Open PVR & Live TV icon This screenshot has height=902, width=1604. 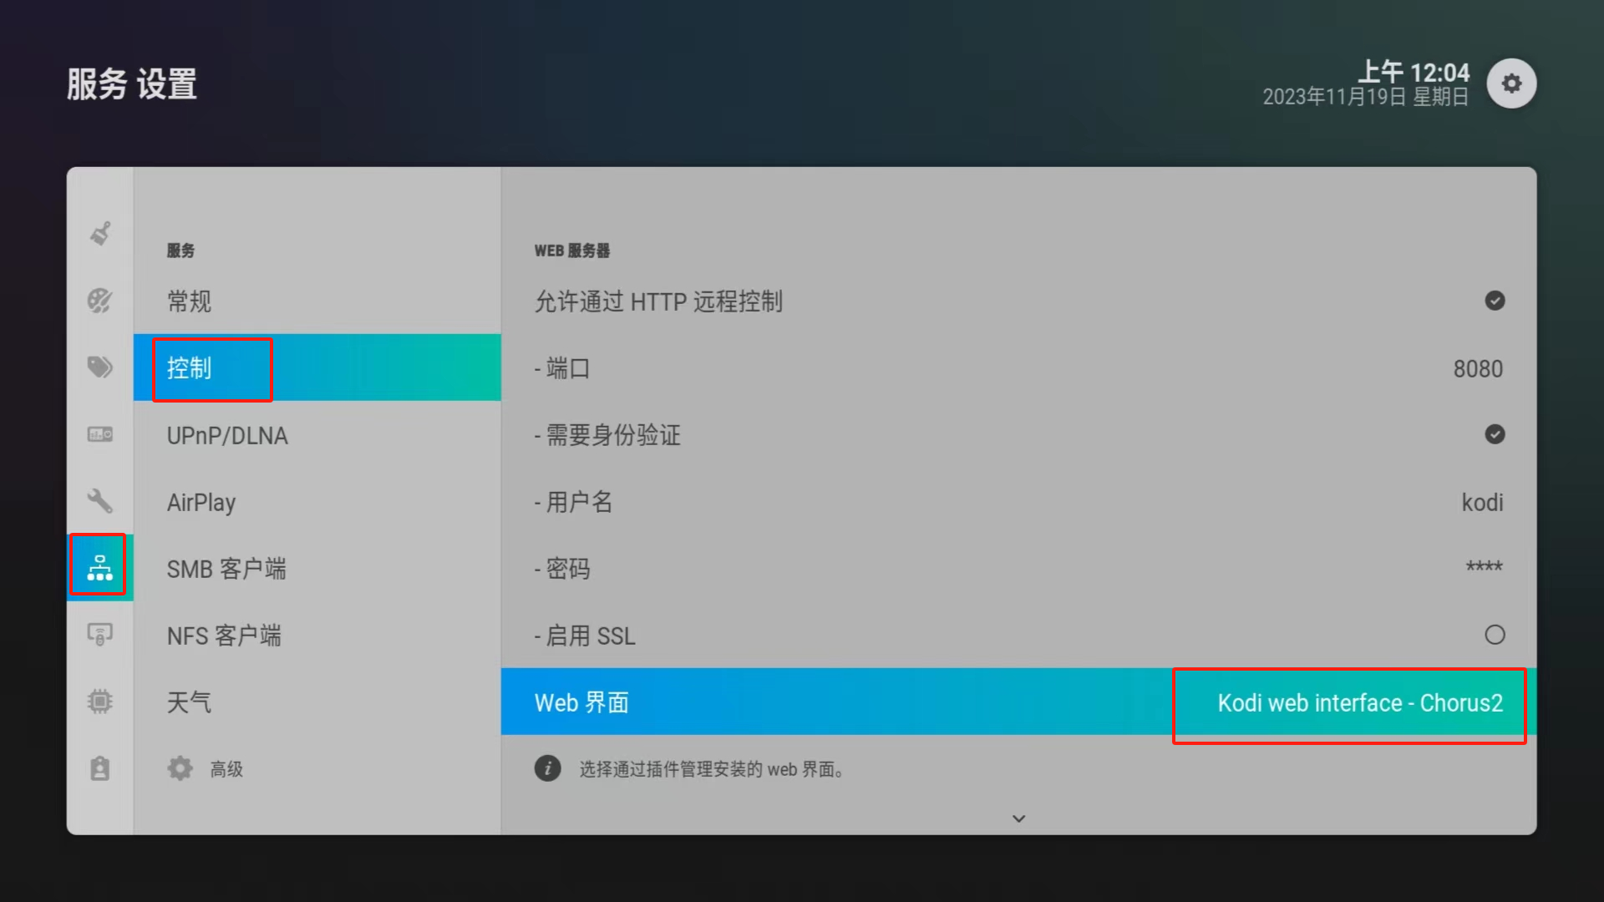pyautogui.click(x=100, y=434)
